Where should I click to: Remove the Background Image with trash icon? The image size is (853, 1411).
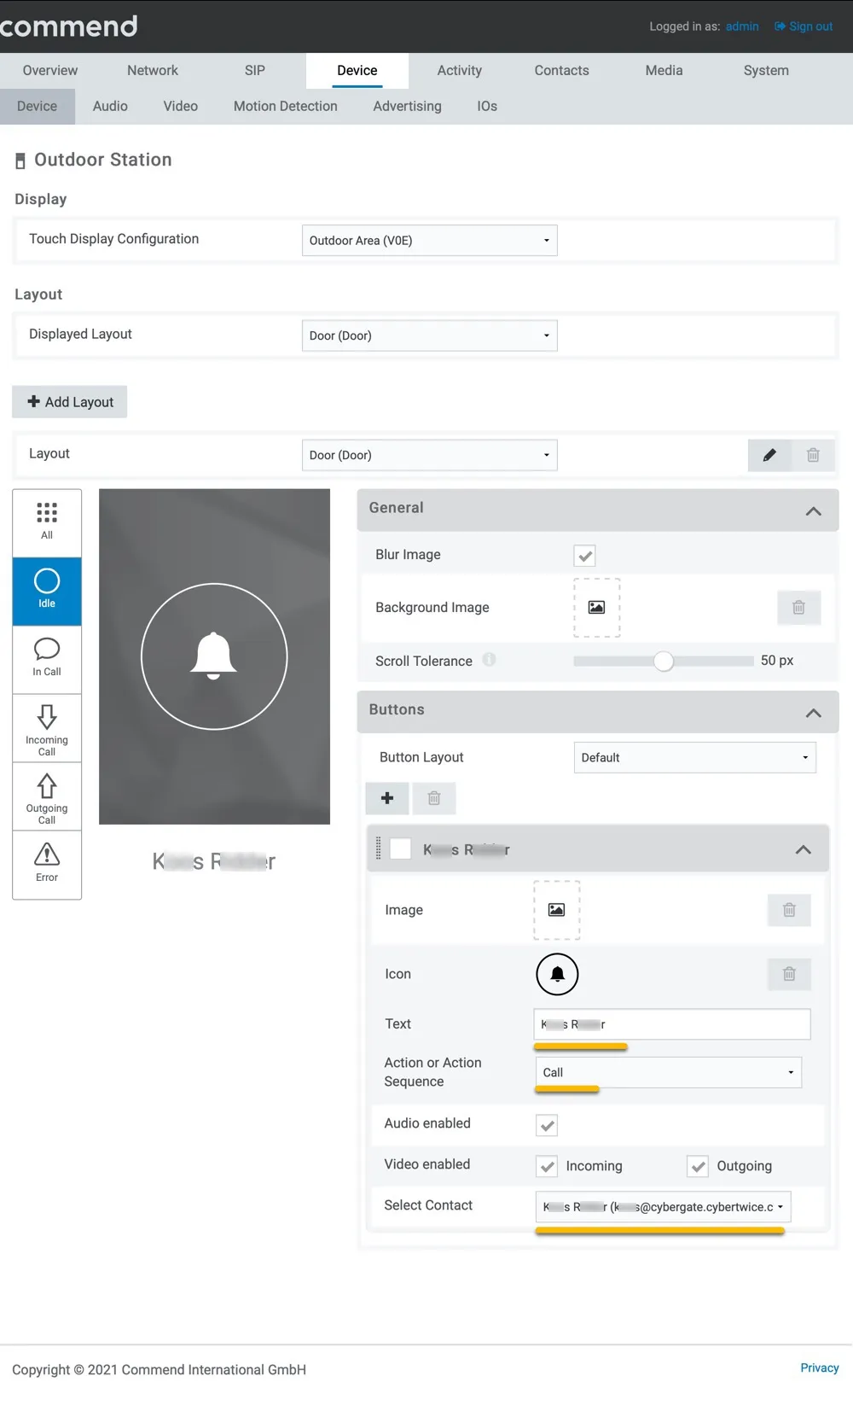(x=798, y=608)
